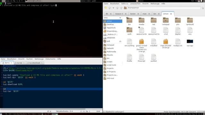Switch to the Serien tab
Viewport: 205px width, 115px height.
[133, 14]
